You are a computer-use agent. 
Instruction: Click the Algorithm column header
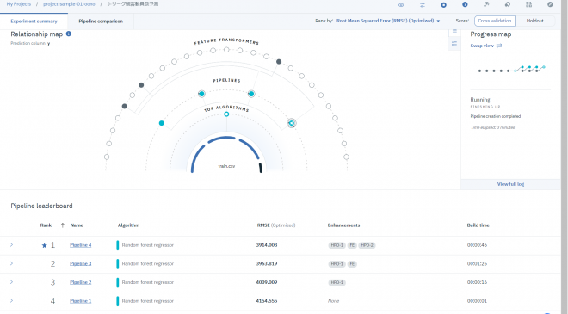point(128,225)
